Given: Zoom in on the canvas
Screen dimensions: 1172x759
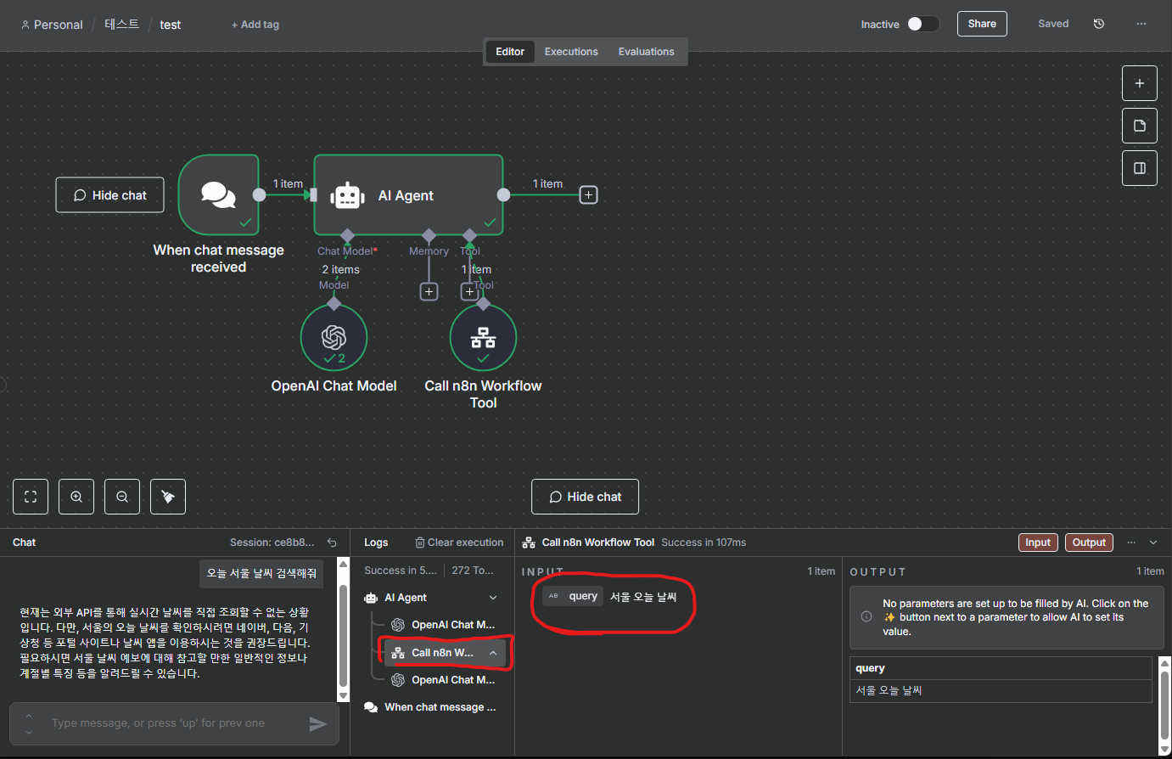Looking at the screenshot, I should [76, 497].
